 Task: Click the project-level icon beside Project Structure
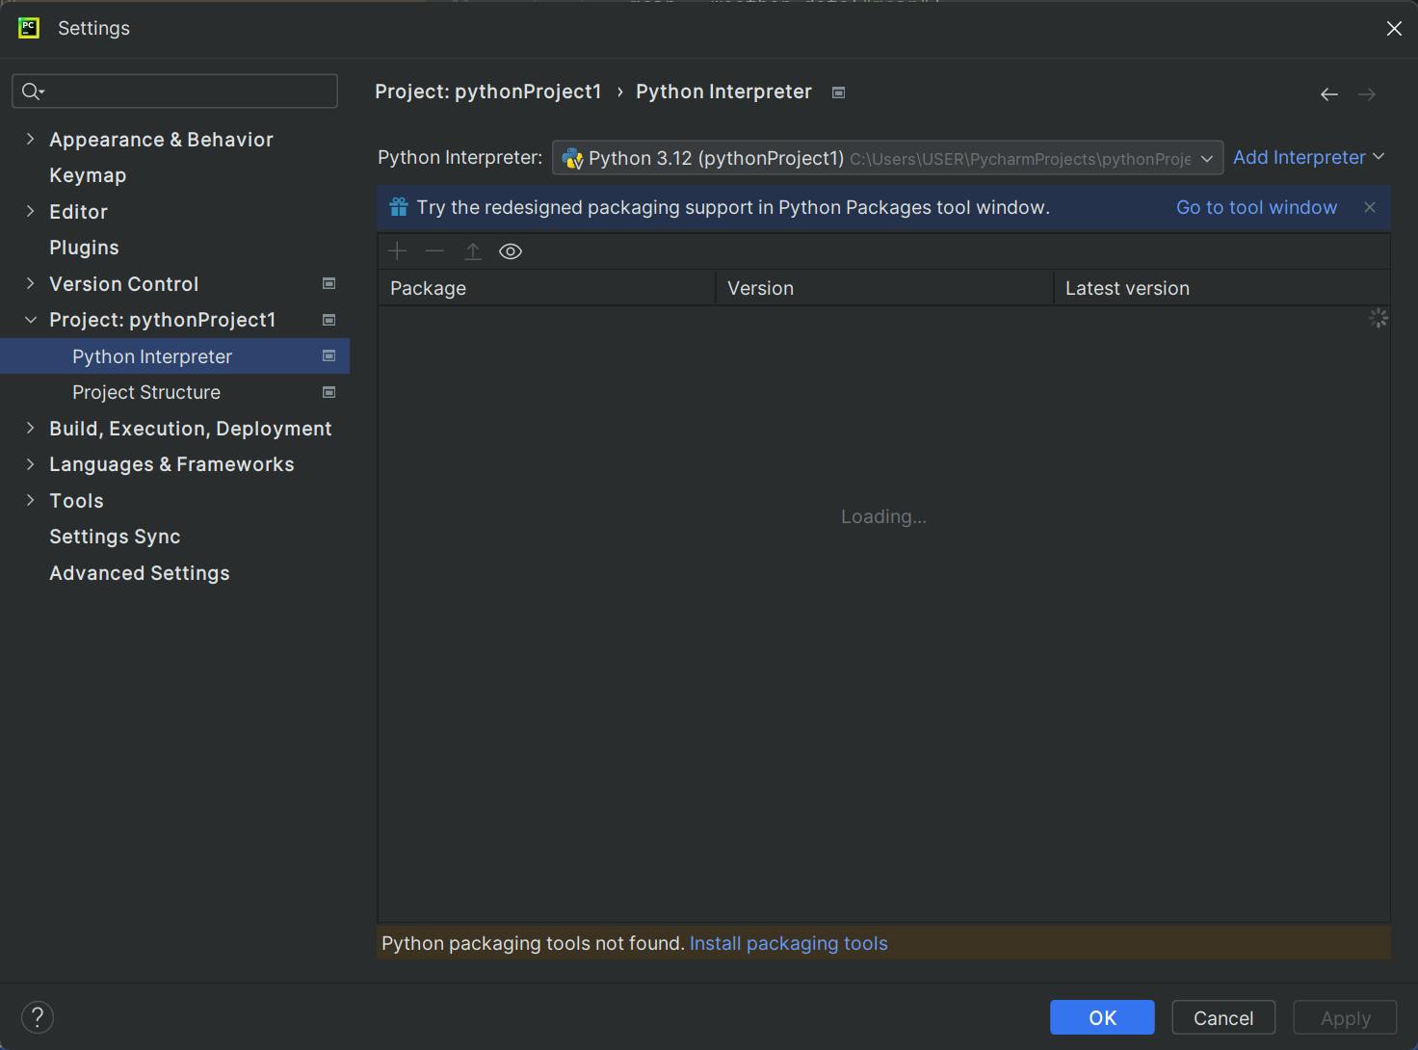(x=328, y=392)
